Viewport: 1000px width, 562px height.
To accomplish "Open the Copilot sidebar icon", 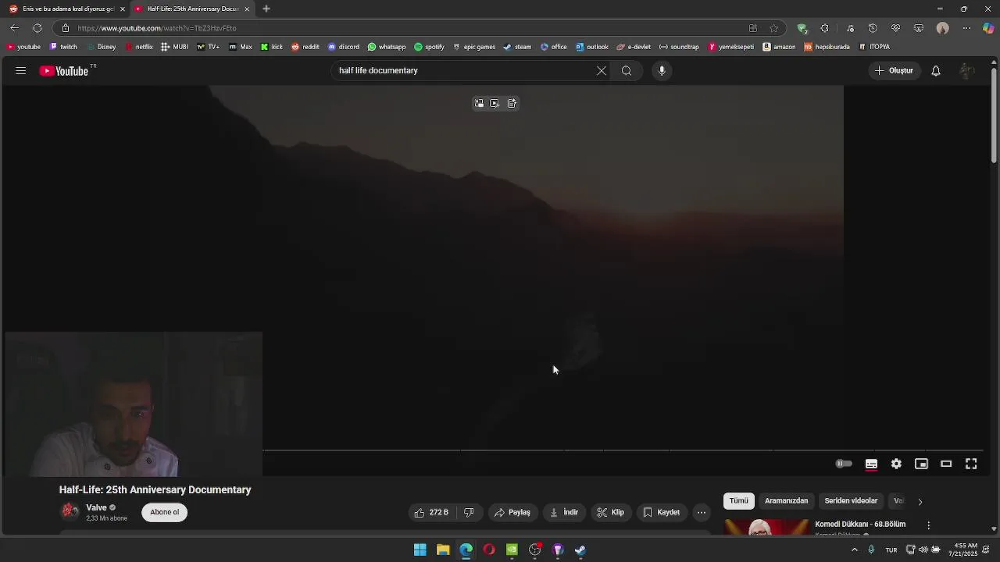I will click(988, 28).
